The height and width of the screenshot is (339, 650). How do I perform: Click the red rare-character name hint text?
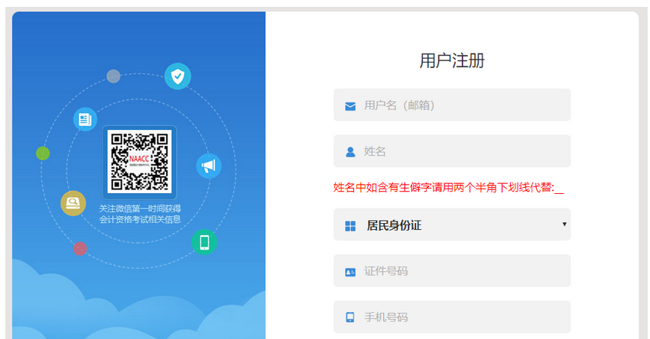pyautogui.click(x=449, y=188)
